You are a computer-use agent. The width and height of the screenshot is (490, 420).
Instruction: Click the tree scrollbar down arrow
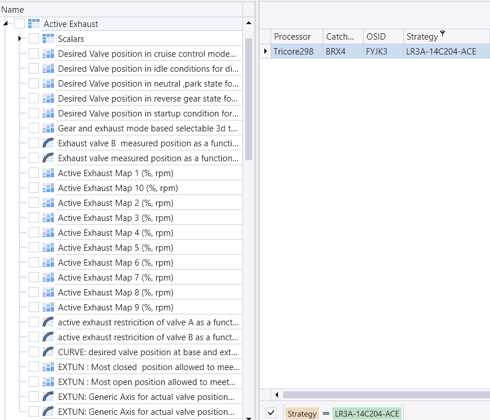pos(249,418)
